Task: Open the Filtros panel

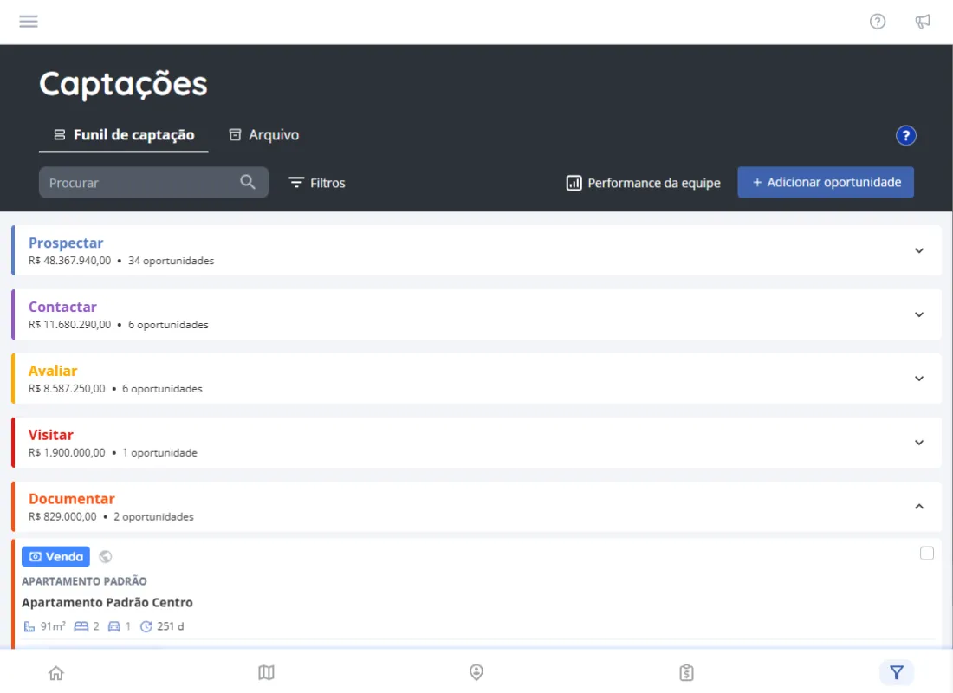Action: [316, 183]
